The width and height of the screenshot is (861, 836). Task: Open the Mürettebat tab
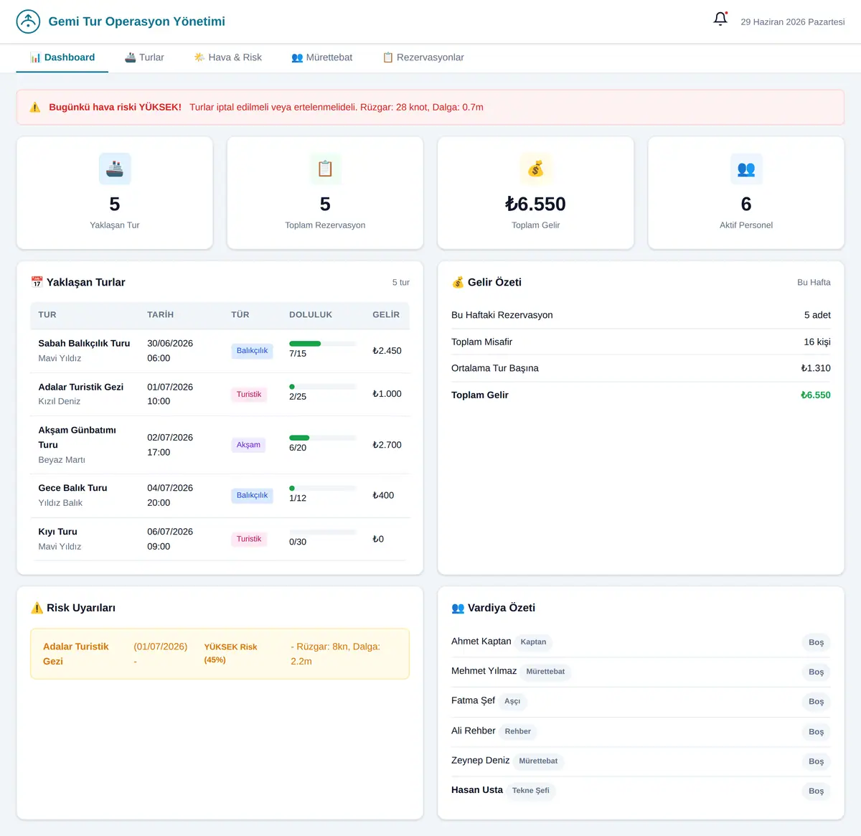[322, 57]
